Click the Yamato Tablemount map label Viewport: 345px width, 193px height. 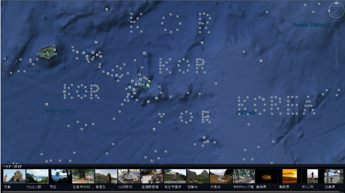click(313, 24)
